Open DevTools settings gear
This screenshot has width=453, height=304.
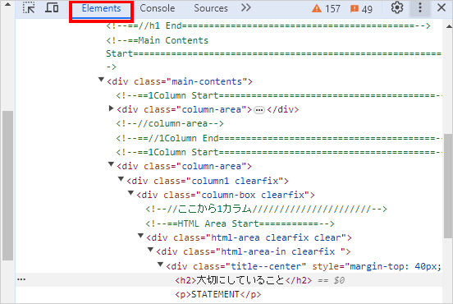397,8
